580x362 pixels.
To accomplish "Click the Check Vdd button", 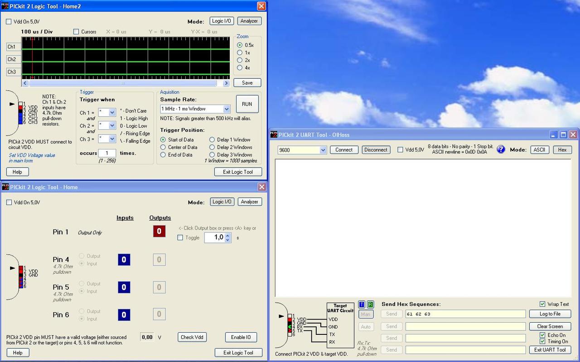I will [x=192, y=337].
